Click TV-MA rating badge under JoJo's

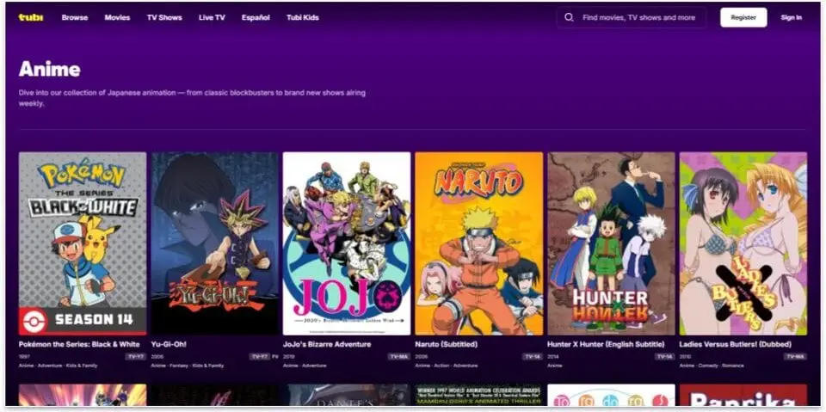pos(398,357)
